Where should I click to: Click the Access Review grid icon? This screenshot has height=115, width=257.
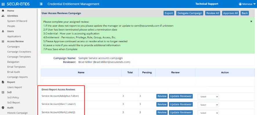3,42
